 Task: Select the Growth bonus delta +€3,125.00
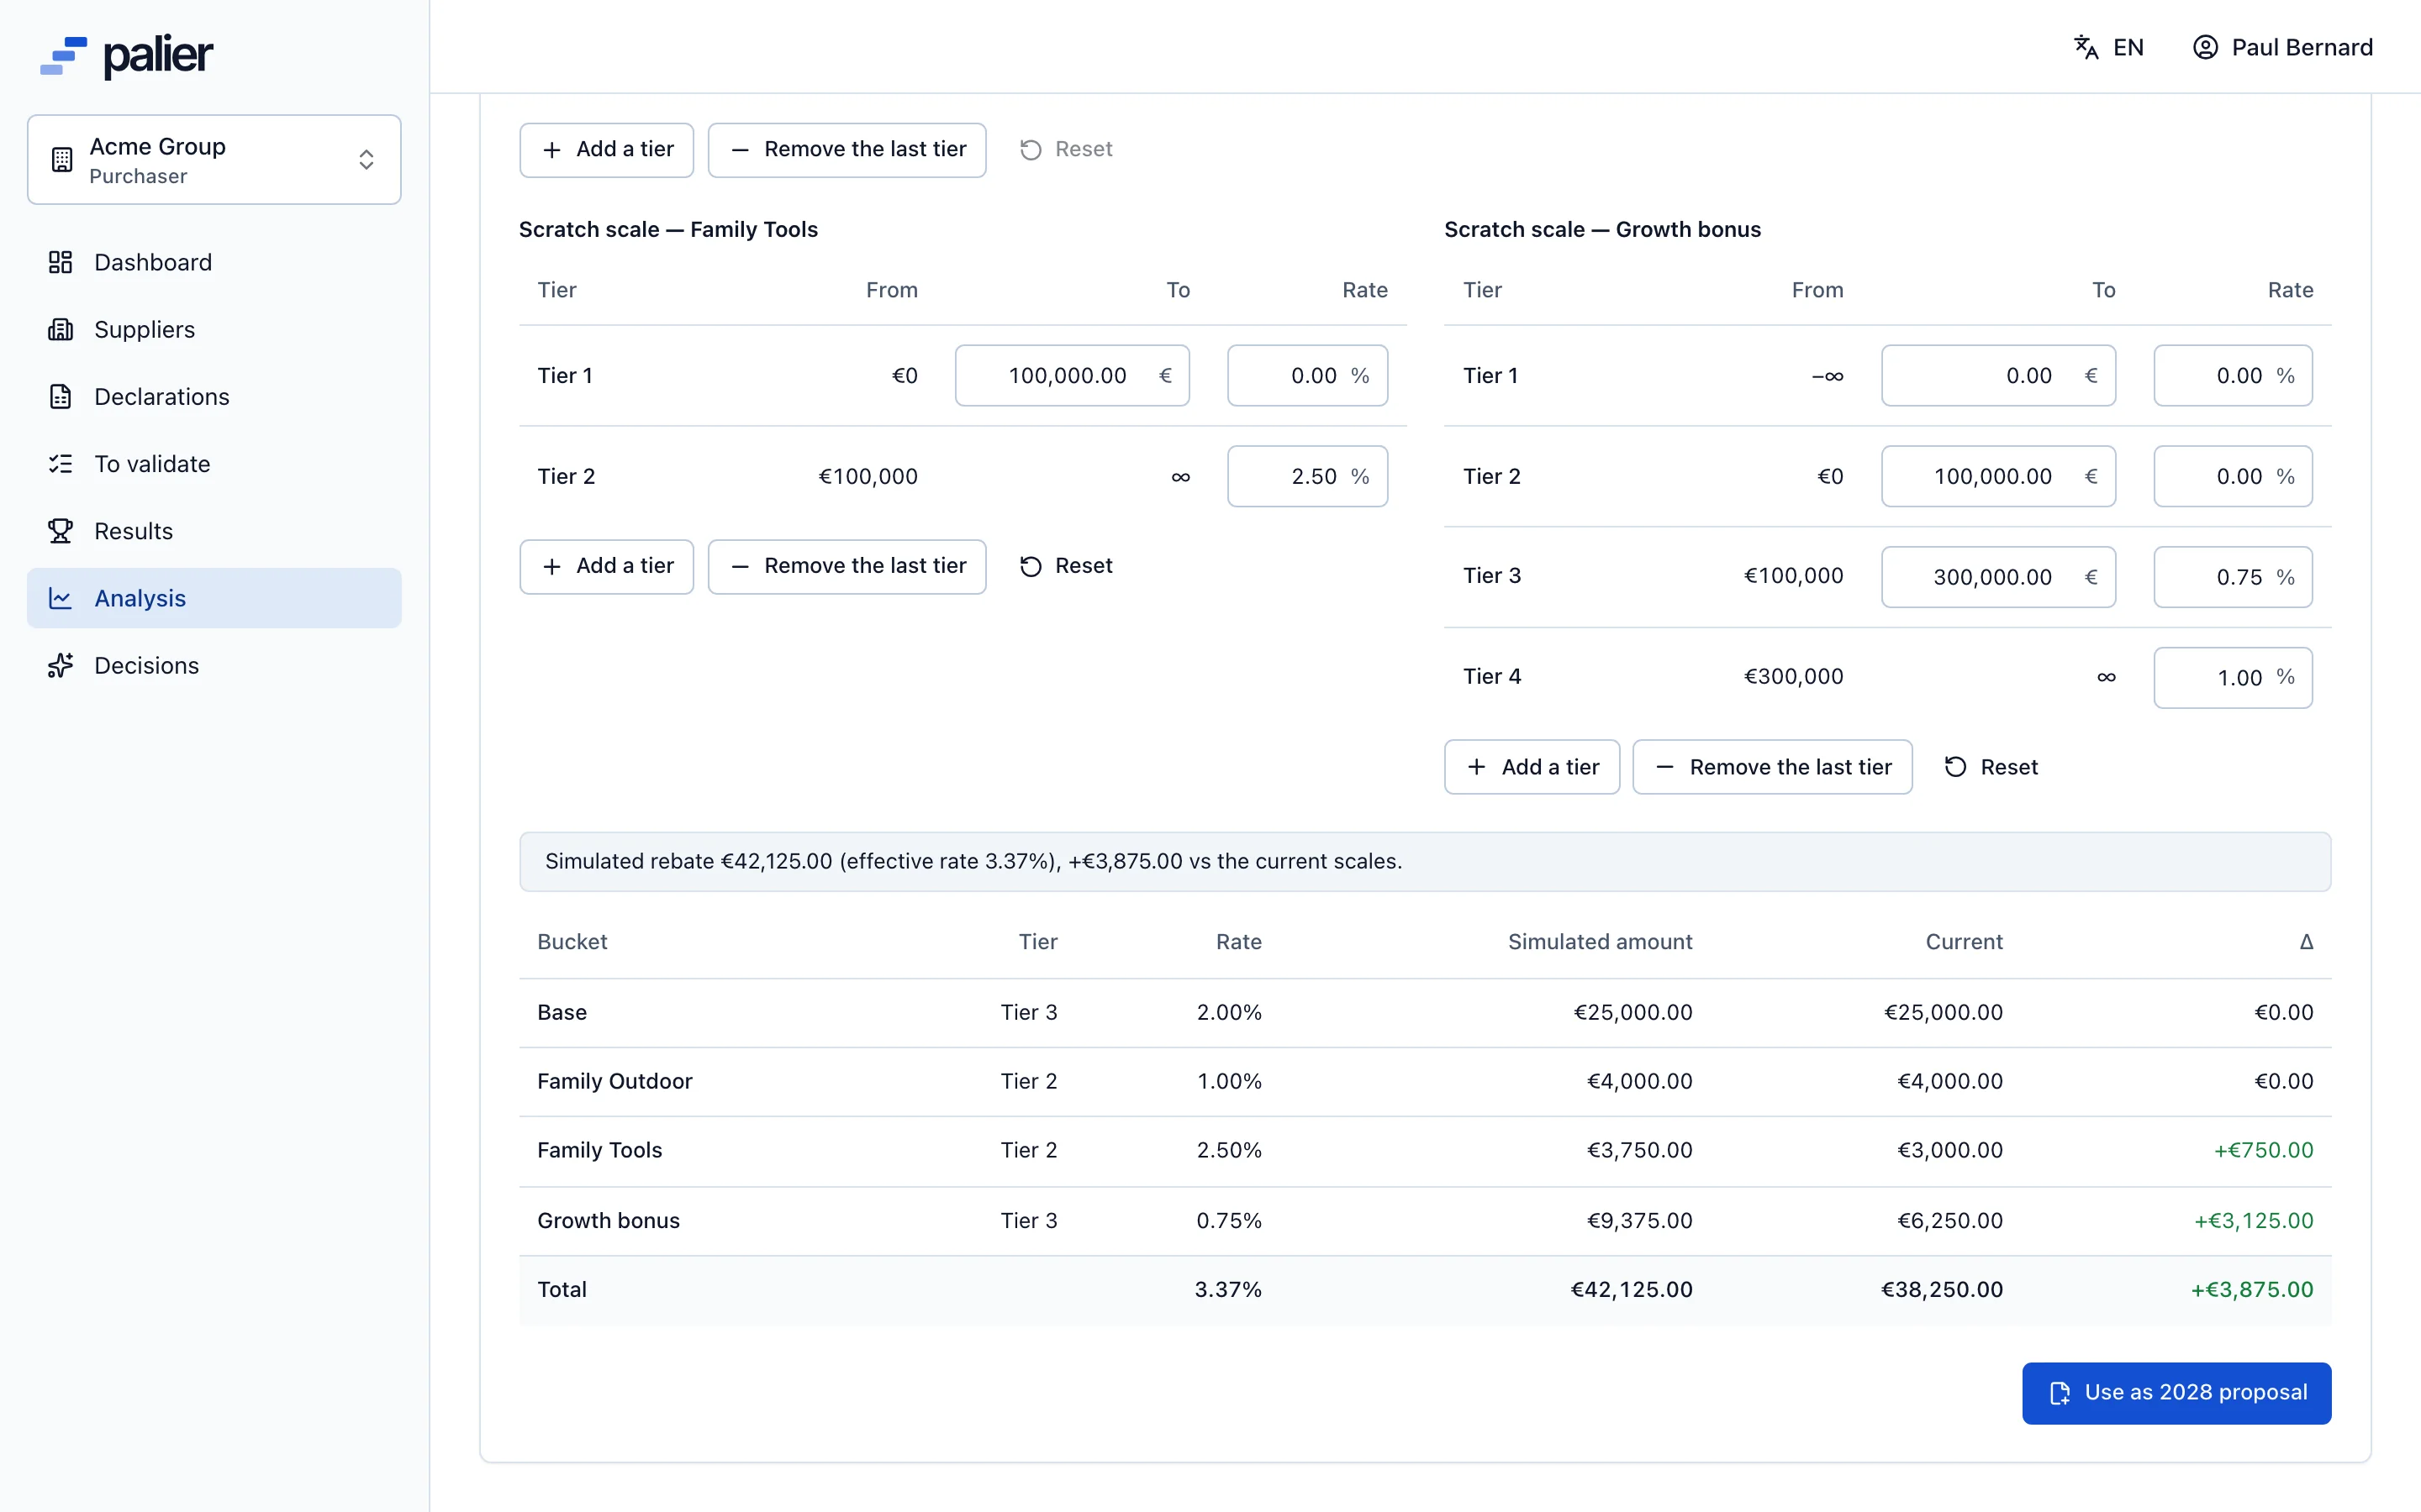[x=2253, y=1221]
